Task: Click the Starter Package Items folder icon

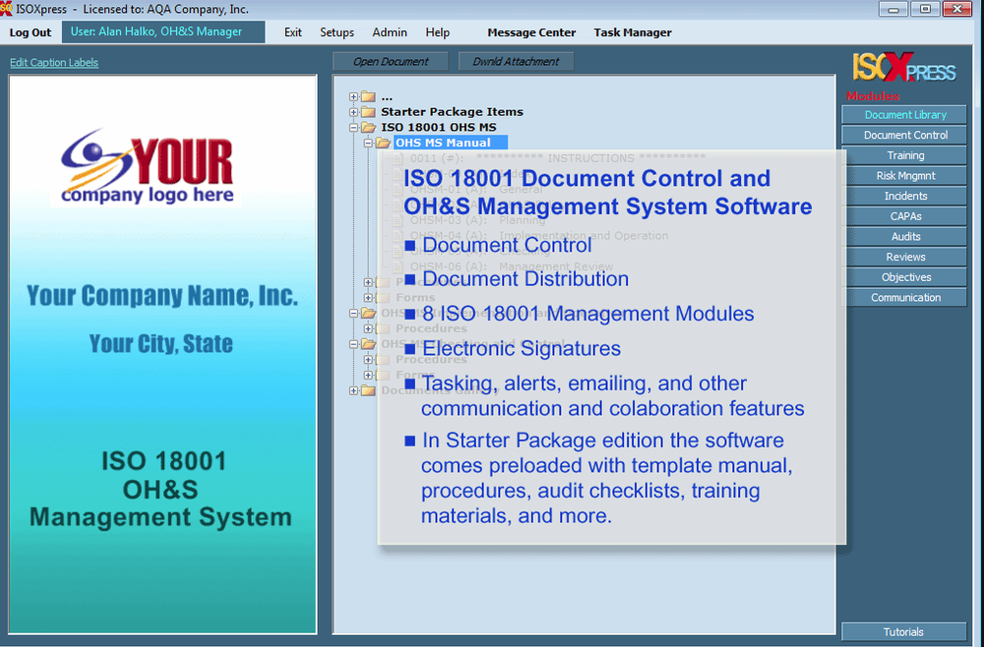Action: (x=368, y=112)
